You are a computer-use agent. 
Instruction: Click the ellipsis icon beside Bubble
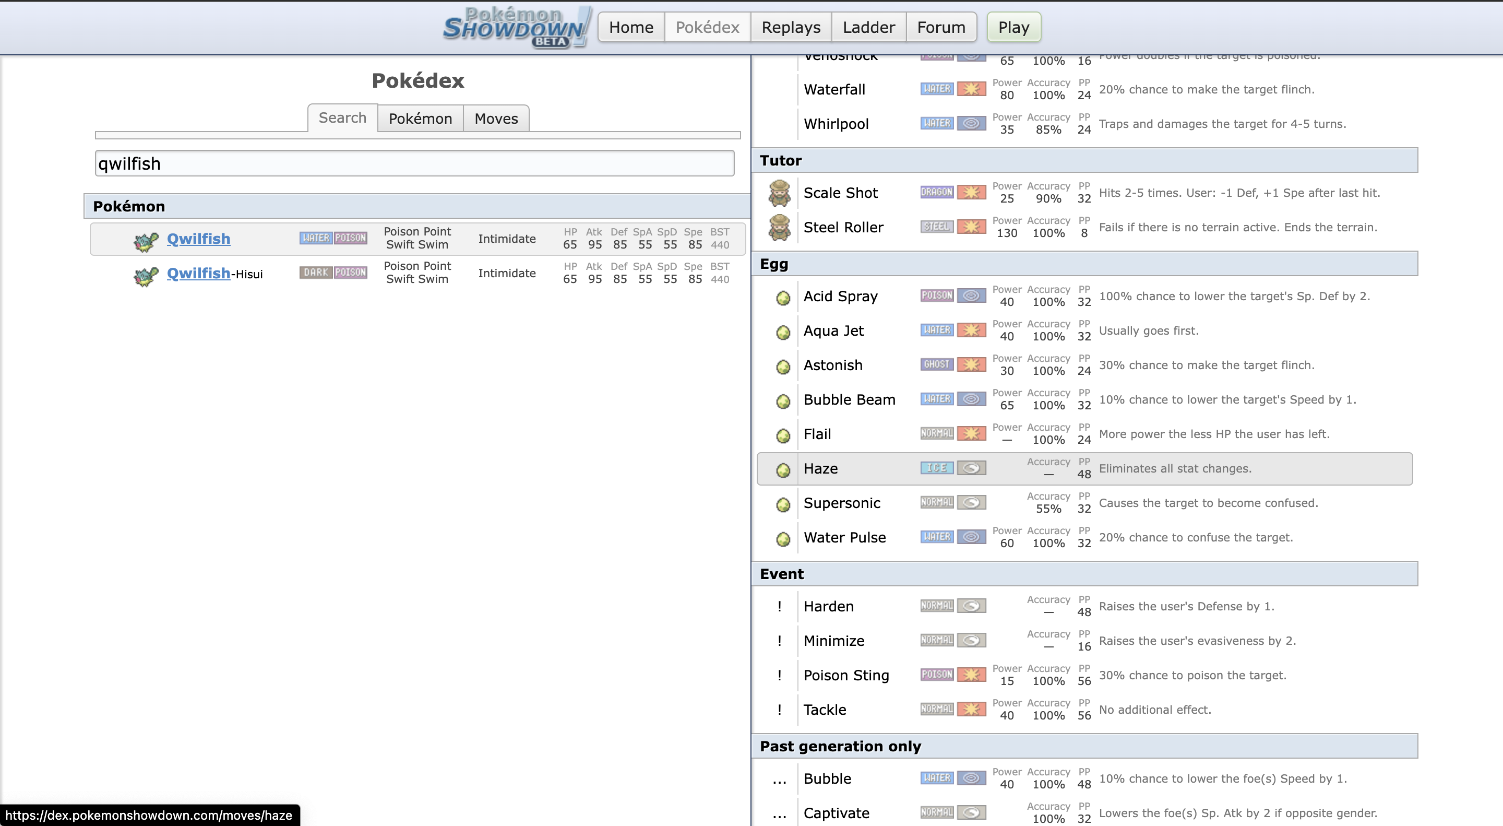[x=780, y=781]
